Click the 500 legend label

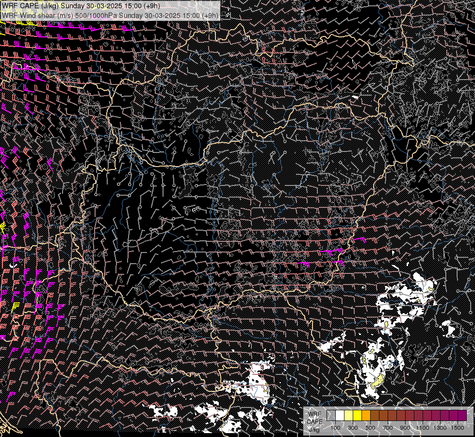coord(370,428)
